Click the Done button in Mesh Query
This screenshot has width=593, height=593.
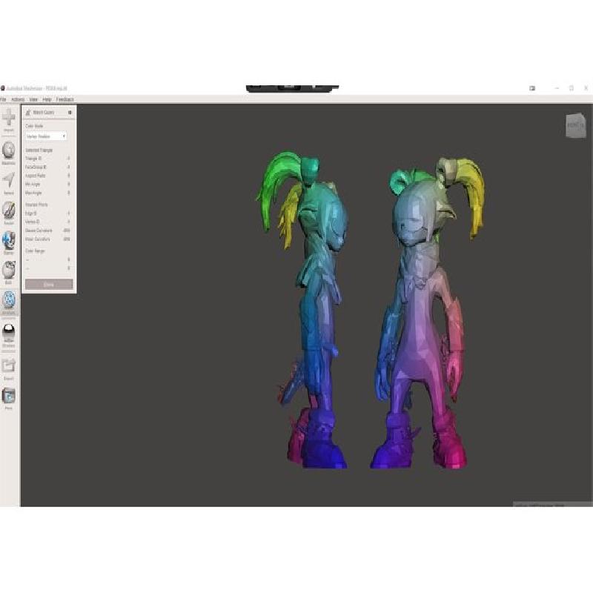point(49,284)
